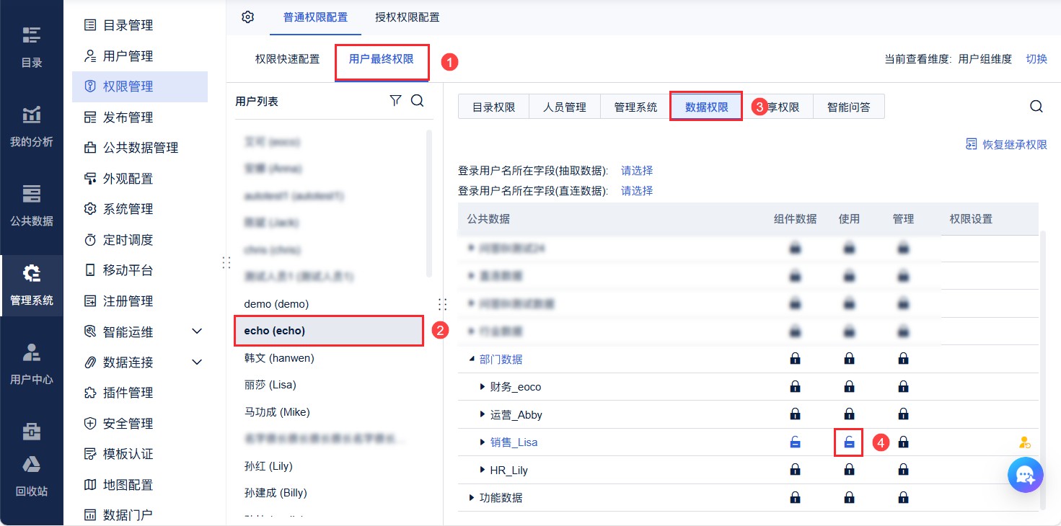The height and width of the screenshot is (526, 1061).
Task: Open the floating chat assistant icon
Action: pyautogui.click(x=1026, y=475)
